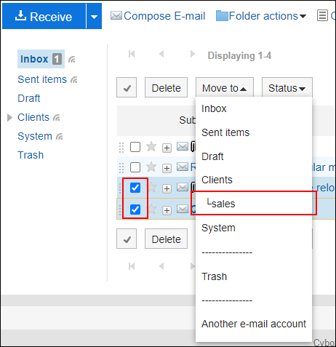Go to next page using top pager
Screen dimensions: 336x347
[x=193, y=54]
